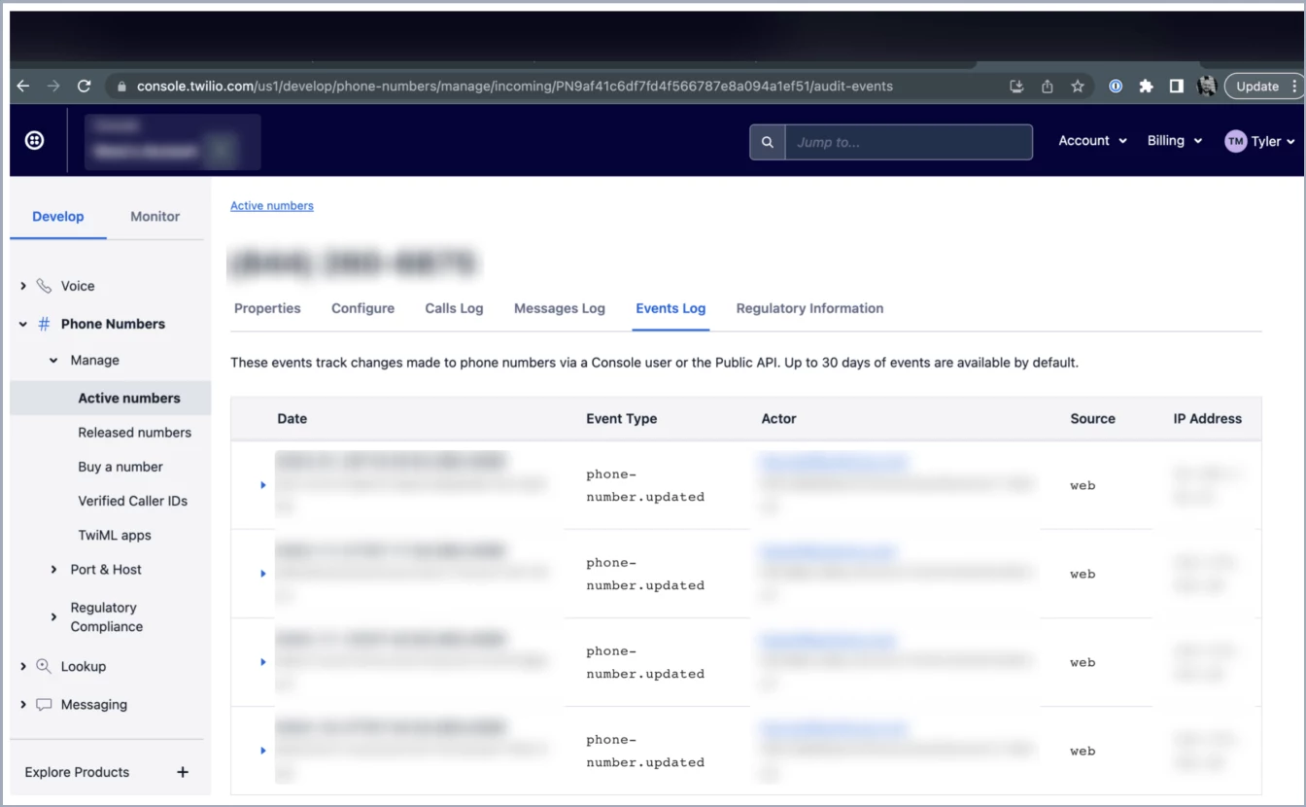Click the Chrome Update button
The height and width of the screenshot is (807, 1306).
click(x=1257, y=87)
